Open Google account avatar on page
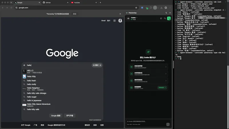Viewport: 229px width, 129px height. pyautogui.click(x=120, y=21)
